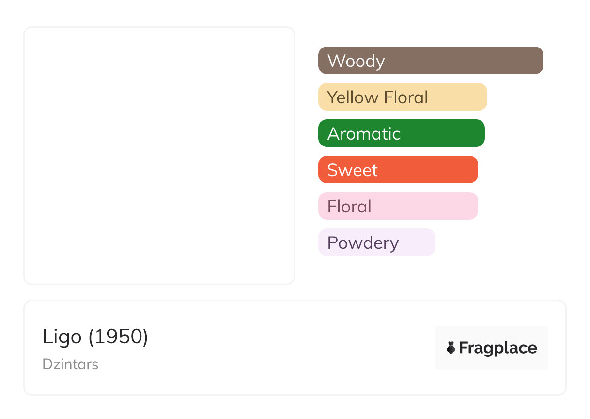The image size is (590, 419).
Task: Select the lavender Powdery accord bar
Action: tap(377, 242)
